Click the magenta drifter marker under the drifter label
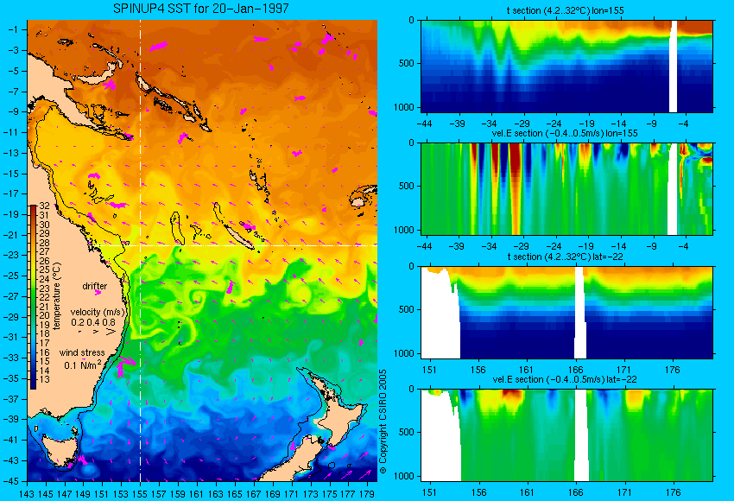Image resolution: width=734 pixels, height=501 pixels. (98, 292)
